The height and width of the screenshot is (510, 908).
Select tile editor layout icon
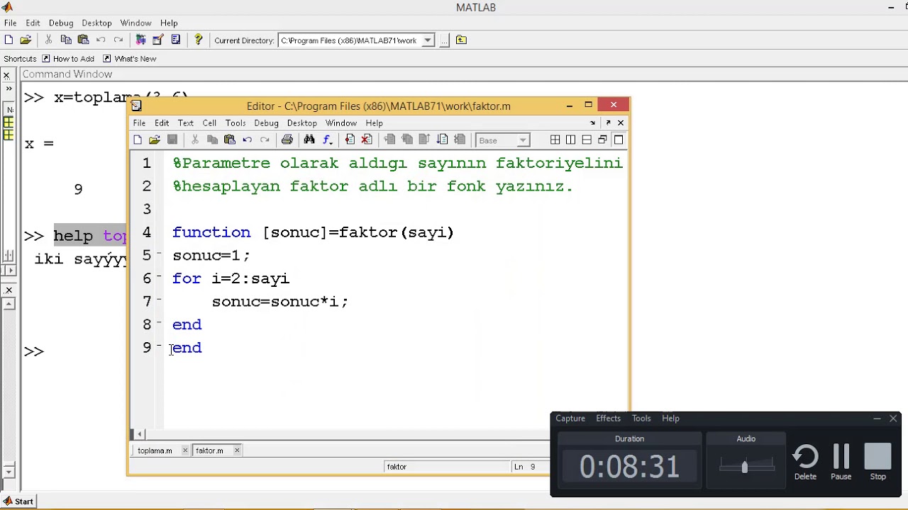tap(555, 140)
